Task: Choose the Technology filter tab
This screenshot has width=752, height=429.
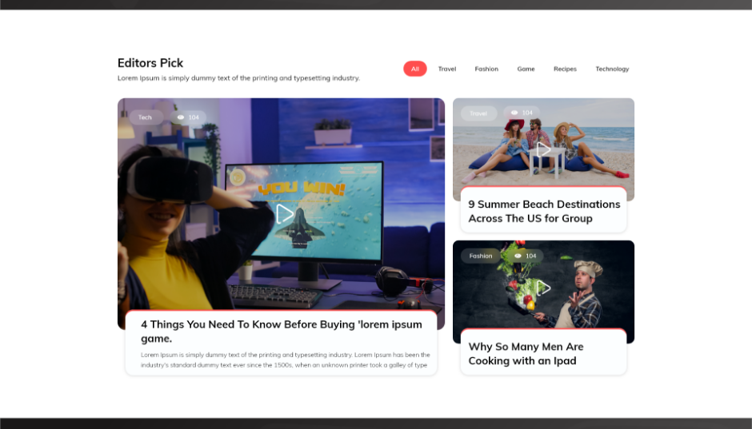Action: tap(612, 69)
